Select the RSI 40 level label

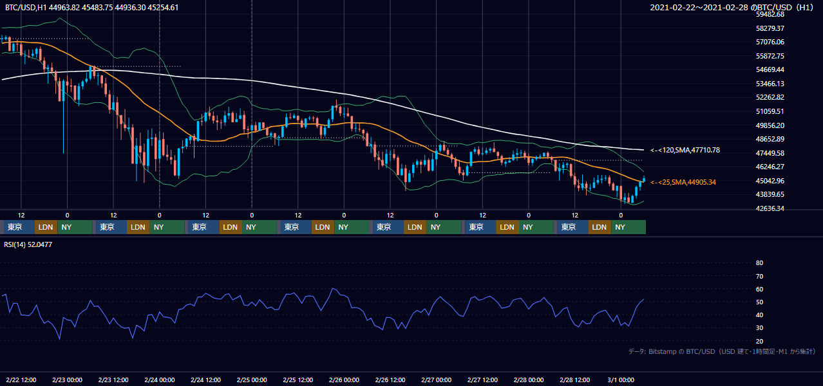click(x=759, y=315)
